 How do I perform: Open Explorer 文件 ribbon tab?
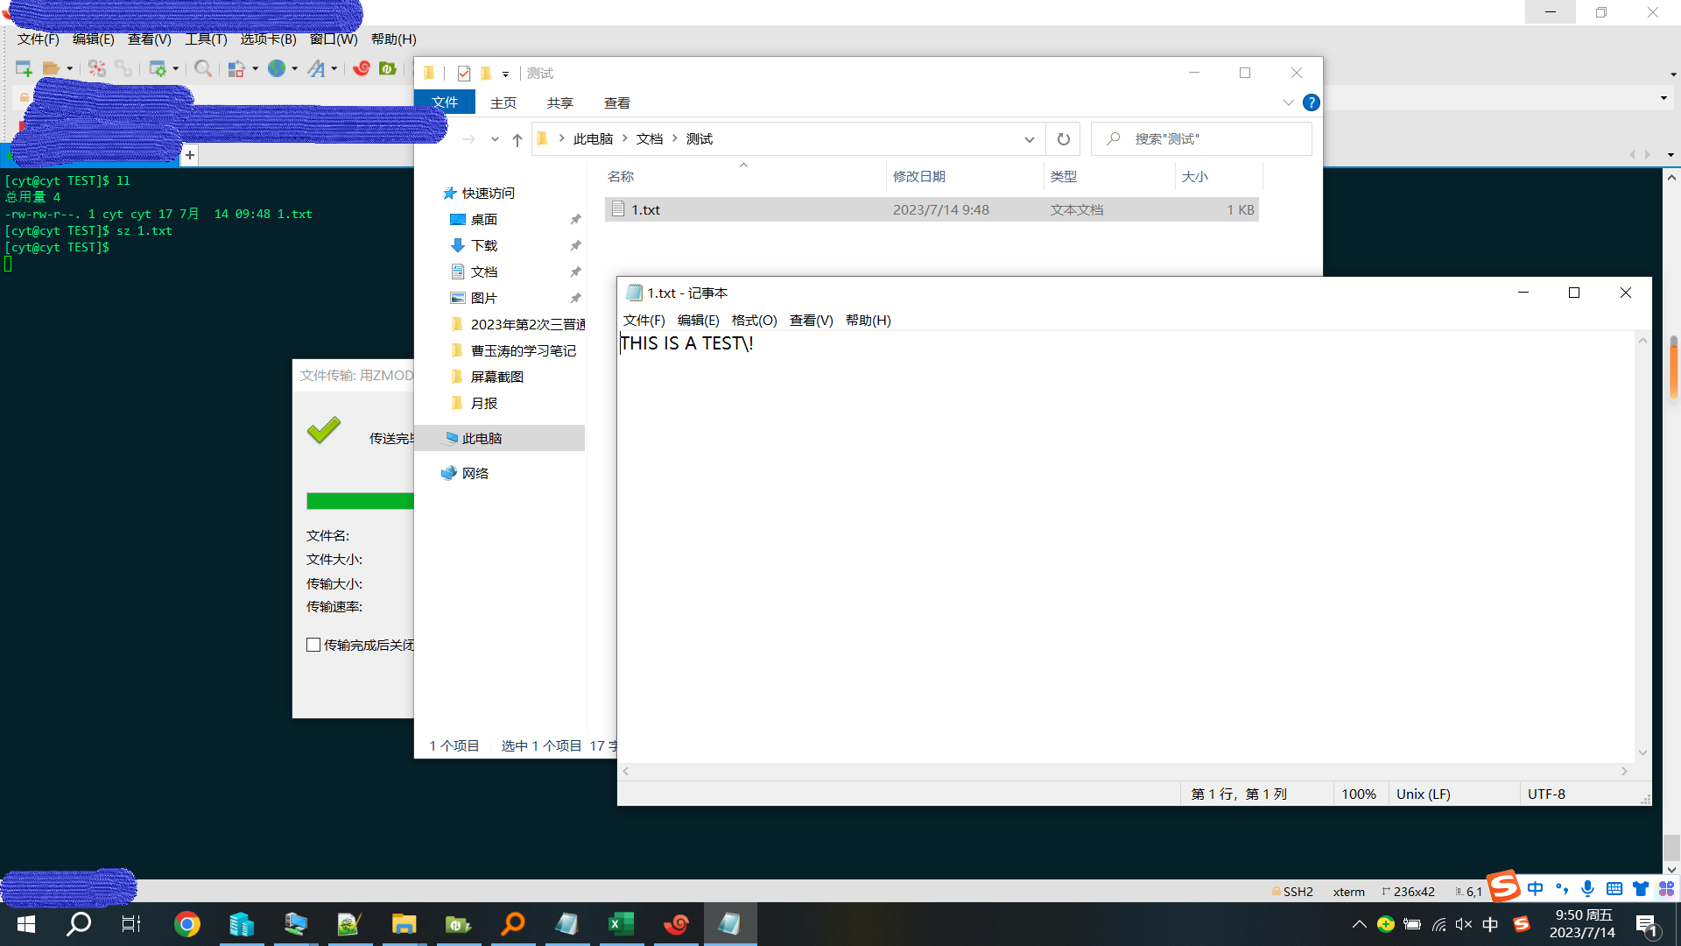pyautogui.click(x=445, y=102)
